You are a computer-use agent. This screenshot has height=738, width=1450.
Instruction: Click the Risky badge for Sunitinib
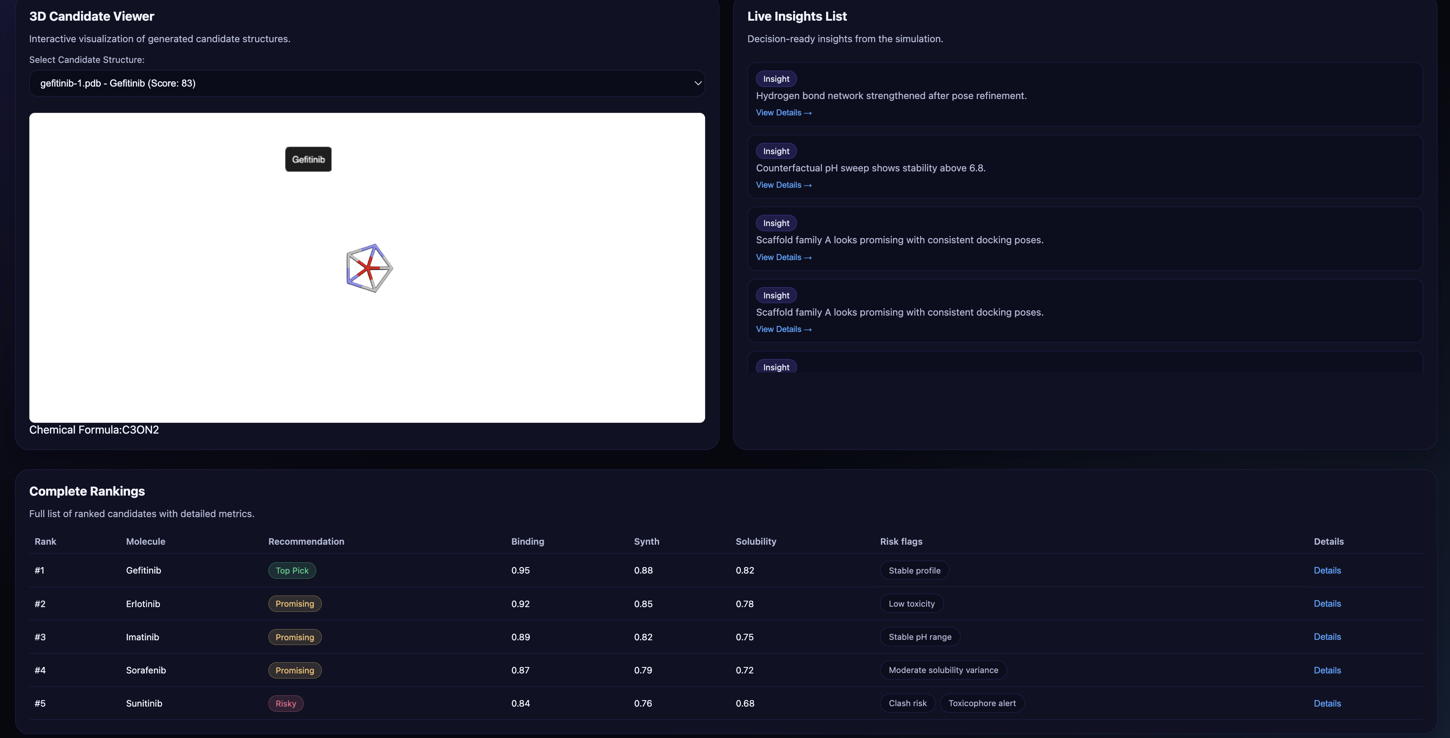[285, 704]
